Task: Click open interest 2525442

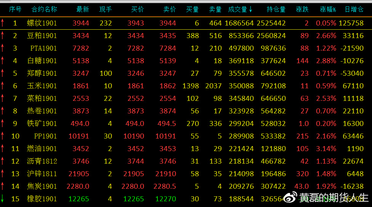Action: click(271, 23)
